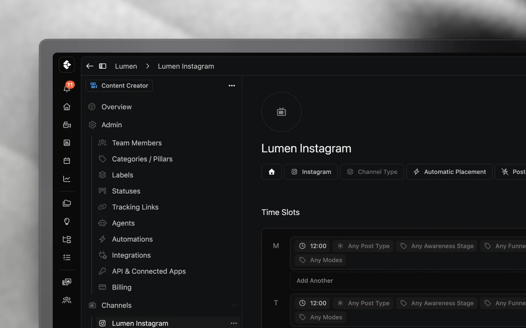The width and height of the screenshot is (526, 328).
Task: Toggle the sidebar panel icon in top bar
Action: click(102, 66)
